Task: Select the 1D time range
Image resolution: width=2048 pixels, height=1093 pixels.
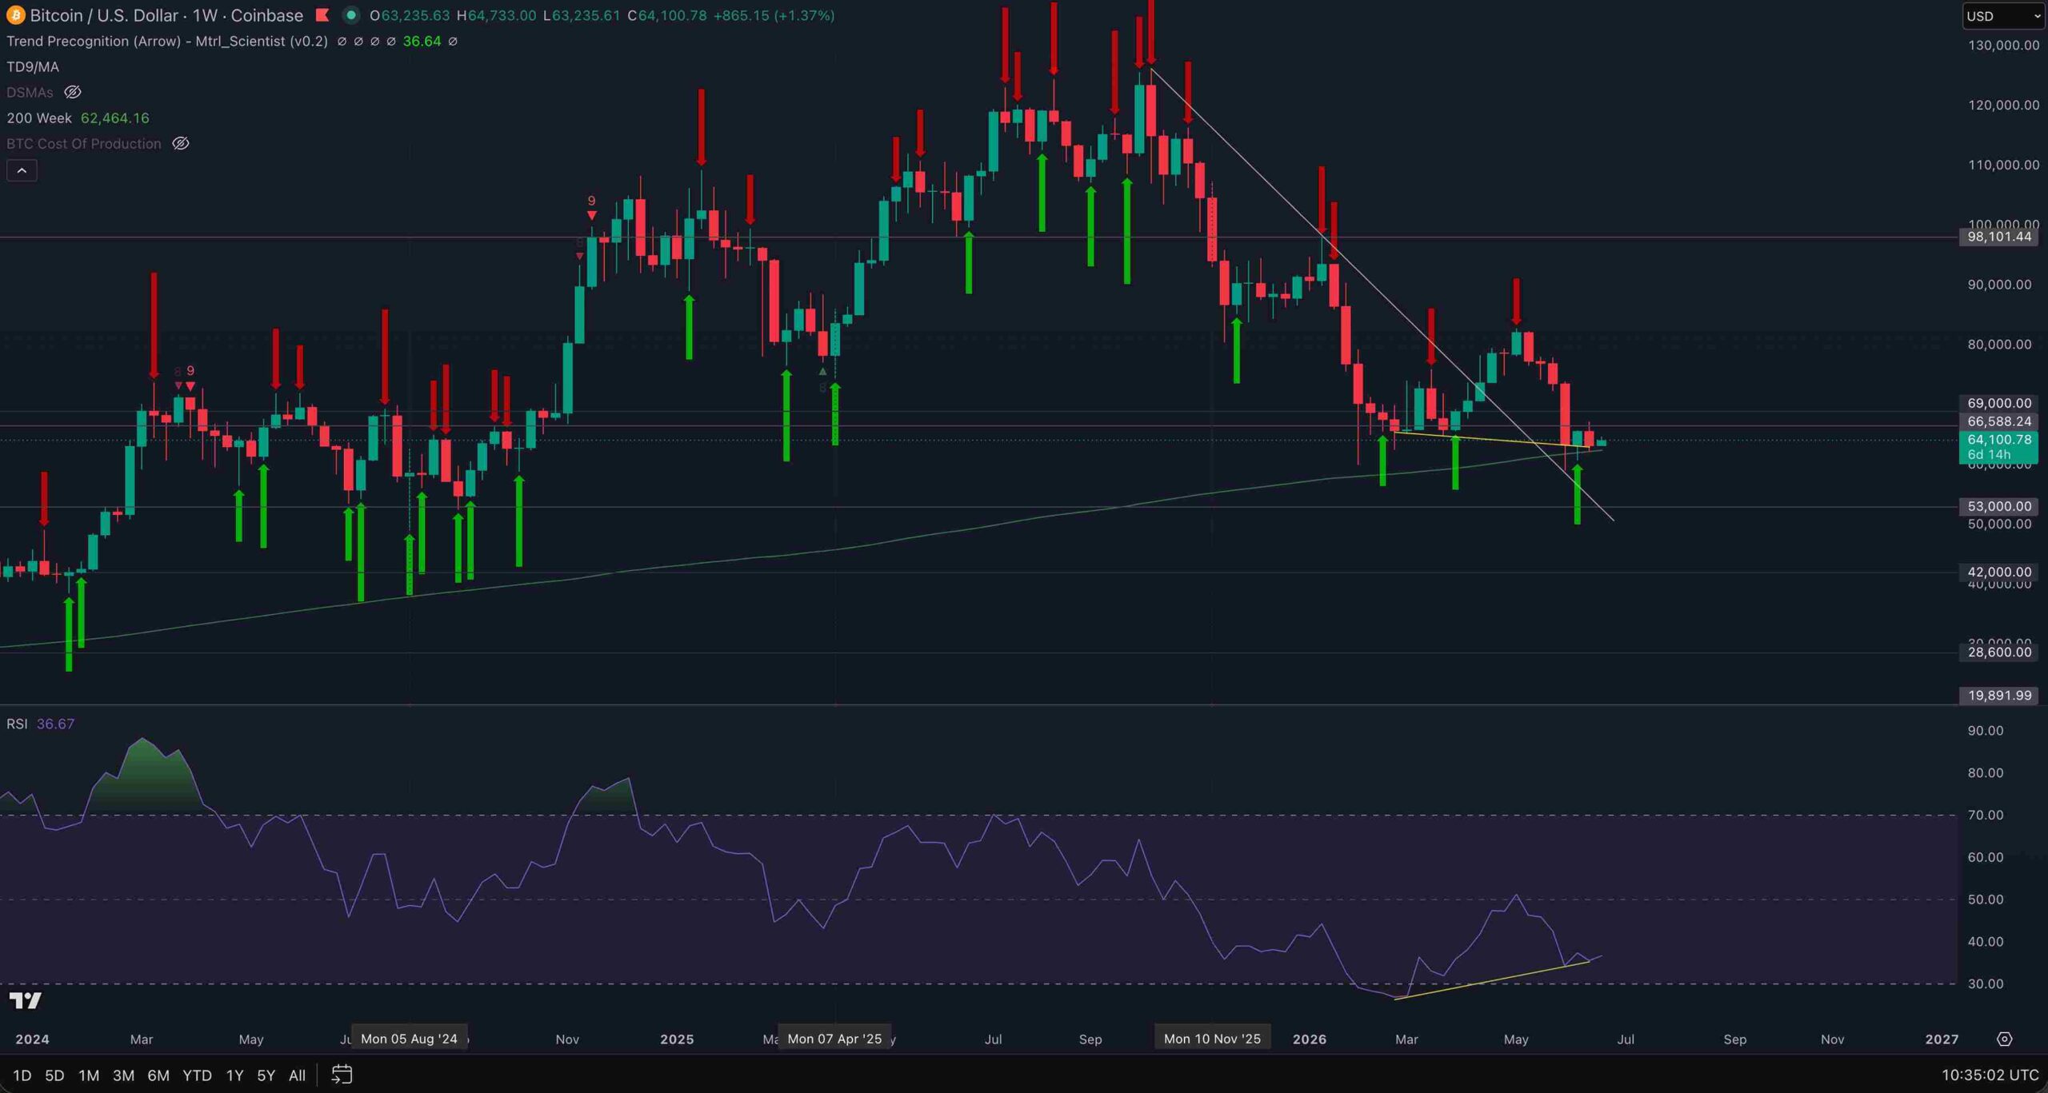Action: pos(22,1075)
